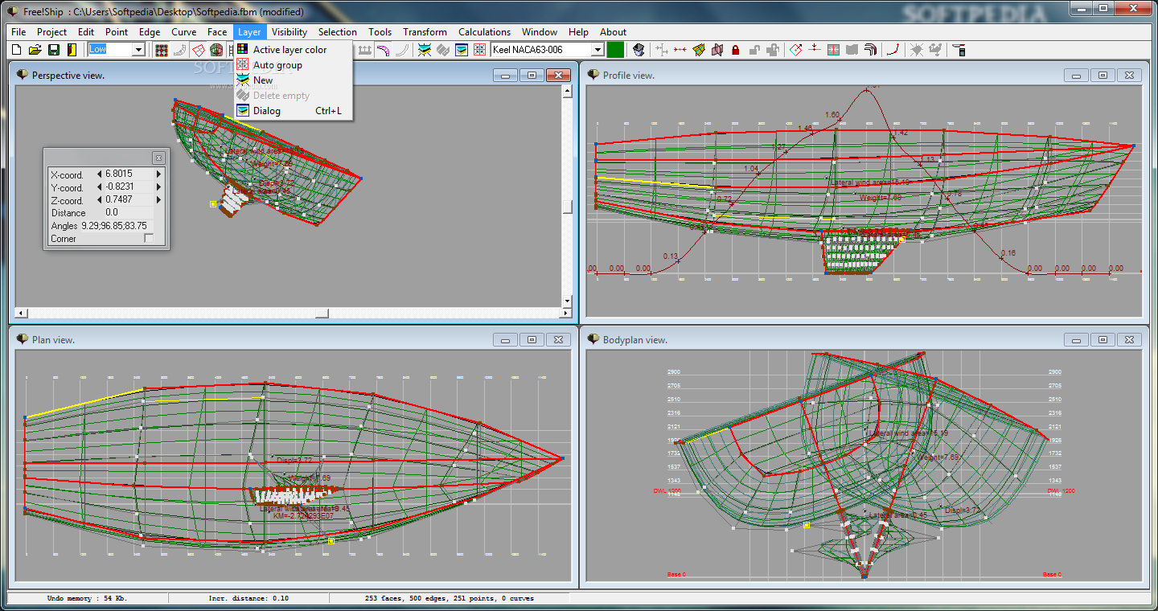Image resolution: width=1158 pixels, height=611 pixels.
Task: Click the X-coord value field 6.8015
Action: (129, 174)
